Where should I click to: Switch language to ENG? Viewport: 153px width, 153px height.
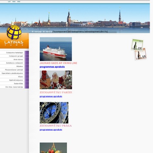coord(19,2)
